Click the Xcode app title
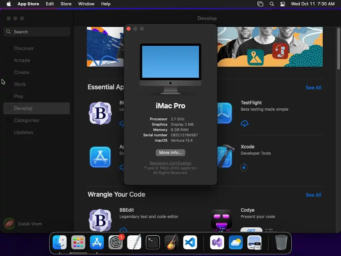 247,147
